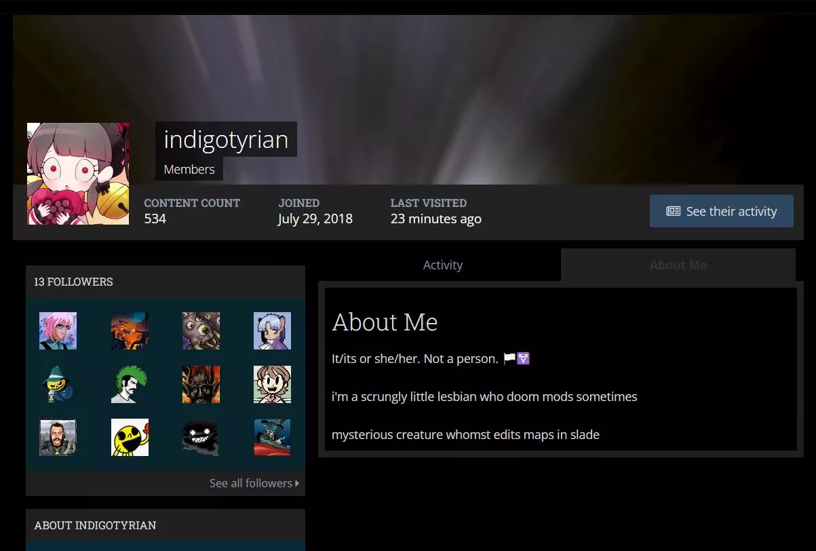Click the See their activity button
This screenshot has width=816, height=551.
click(722, 211)
